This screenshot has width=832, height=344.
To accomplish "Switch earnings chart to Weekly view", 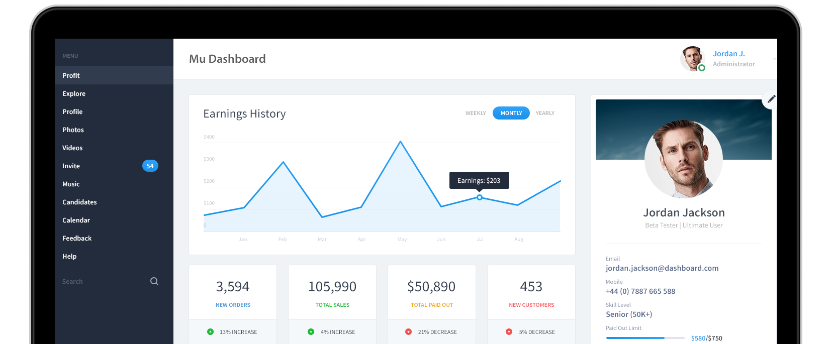I will pyautogui.click(x=476, y=113).
